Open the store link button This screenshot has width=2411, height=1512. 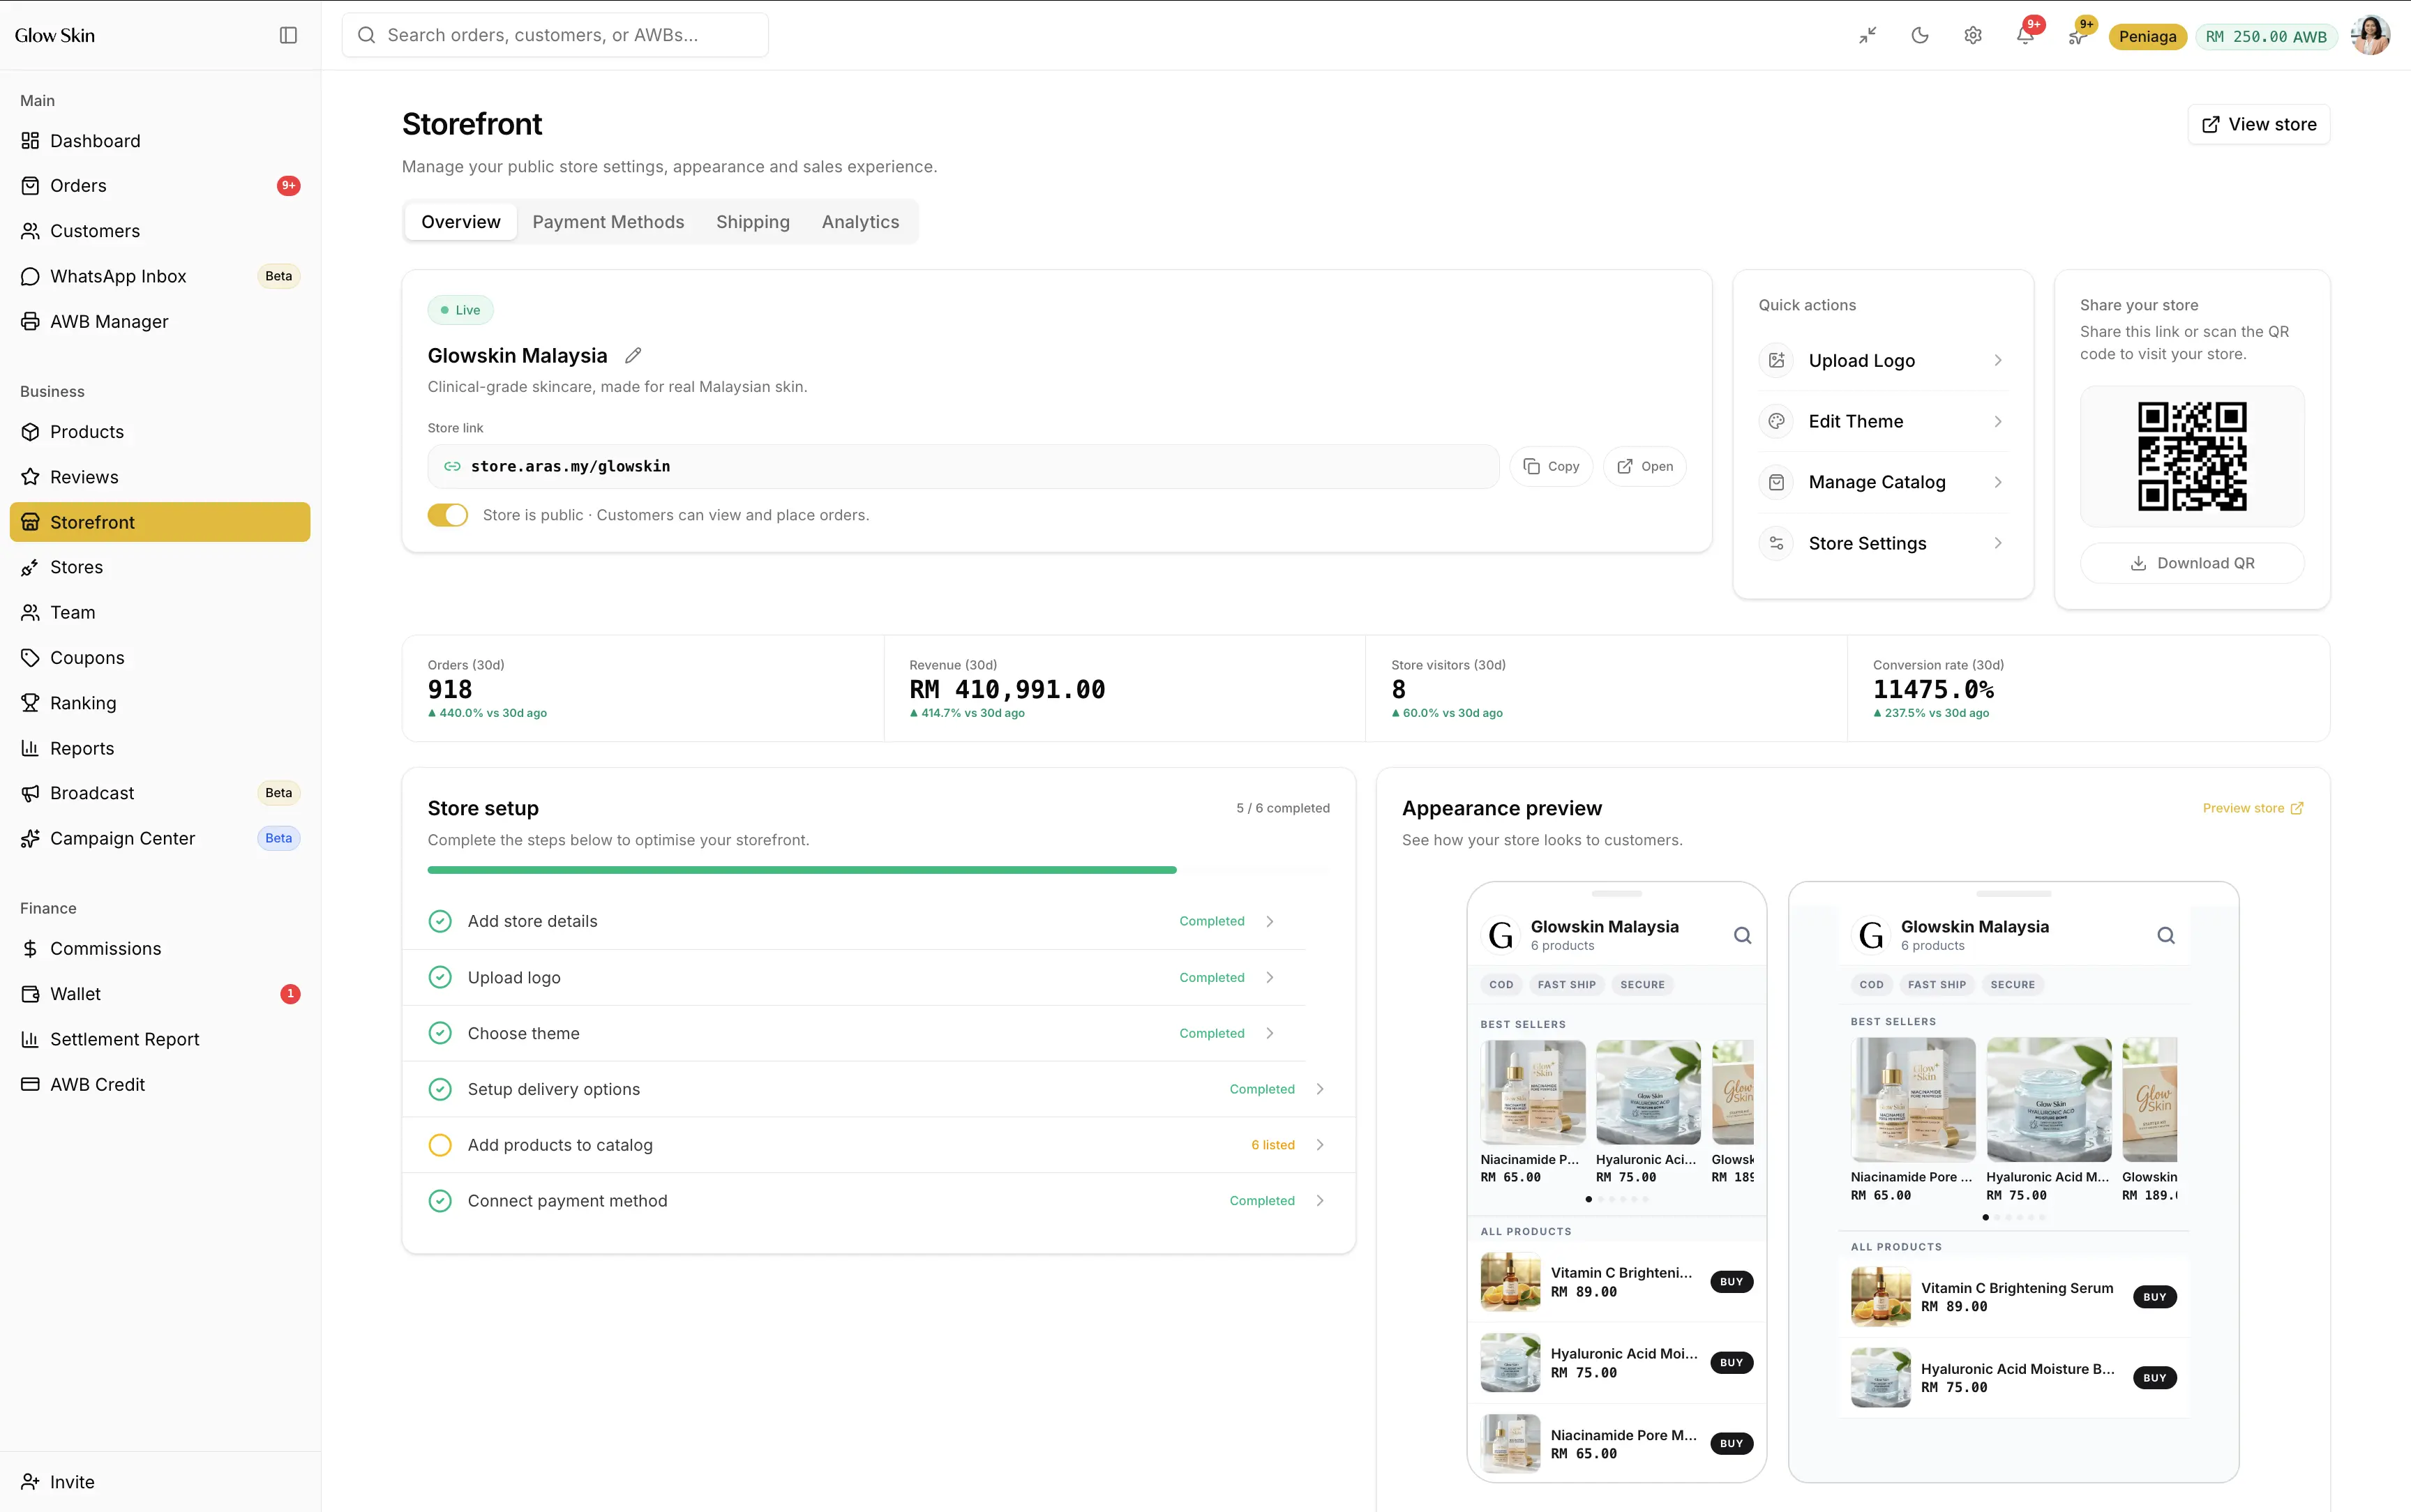(x=1644, y=467)
